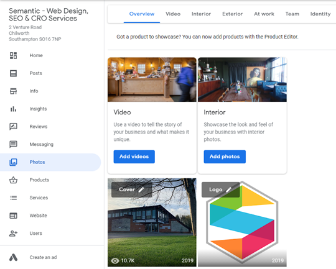Click the Messaging chat icon

[13, 144]
